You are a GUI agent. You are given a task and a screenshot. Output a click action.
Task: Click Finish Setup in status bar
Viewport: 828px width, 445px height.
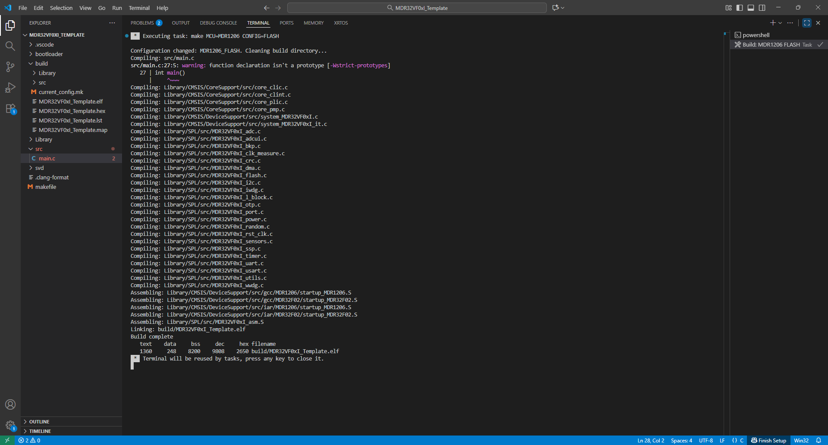(x=768, y=440)
